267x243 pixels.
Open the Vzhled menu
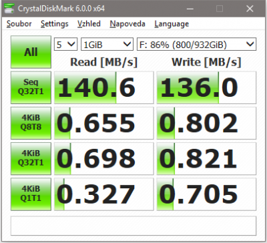[x=89, y=24]
